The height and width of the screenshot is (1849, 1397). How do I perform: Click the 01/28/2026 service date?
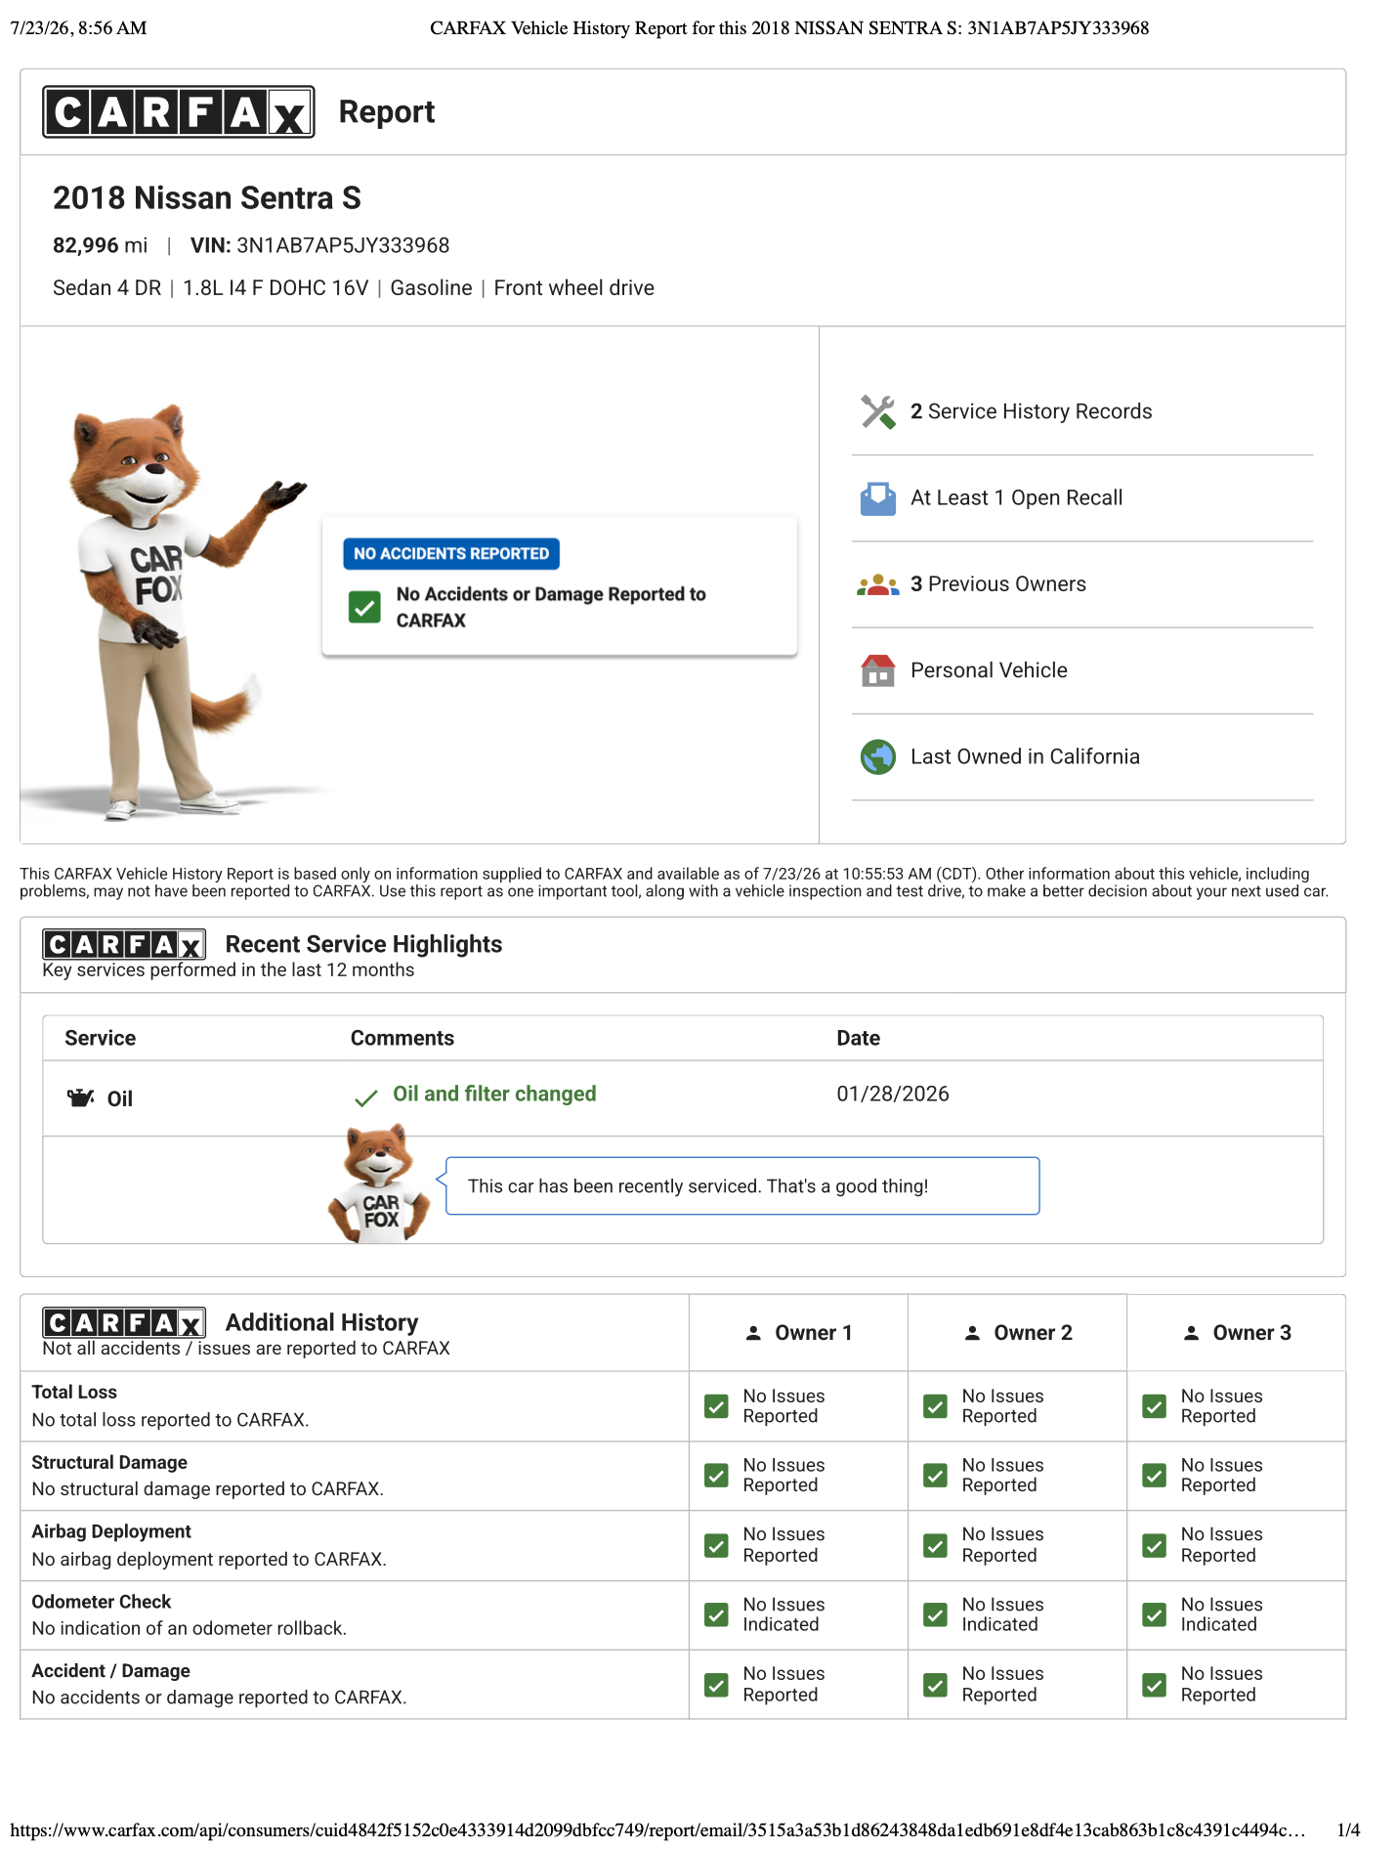pos(893,1094)
